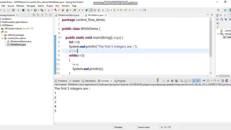This screenshot has width=231, height=130.
Task: Click the Back navigation yellow arrow icon
Action: click(130, 10)
